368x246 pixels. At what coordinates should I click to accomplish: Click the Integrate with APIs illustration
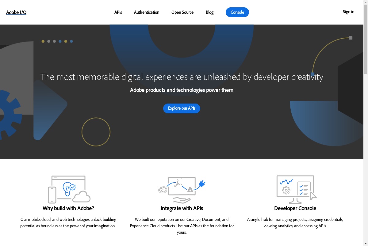pyautogui.click(x=182, y=190)
